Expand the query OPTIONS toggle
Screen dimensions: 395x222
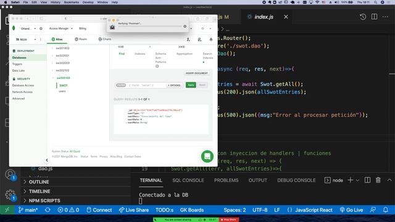point(174,85)
